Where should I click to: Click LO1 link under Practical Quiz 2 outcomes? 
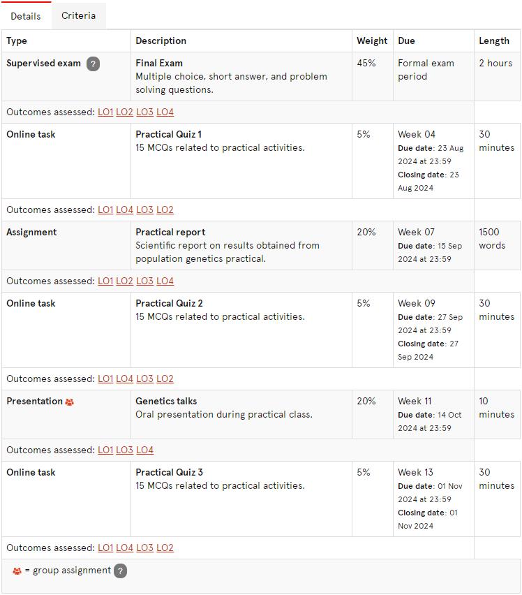105,379
